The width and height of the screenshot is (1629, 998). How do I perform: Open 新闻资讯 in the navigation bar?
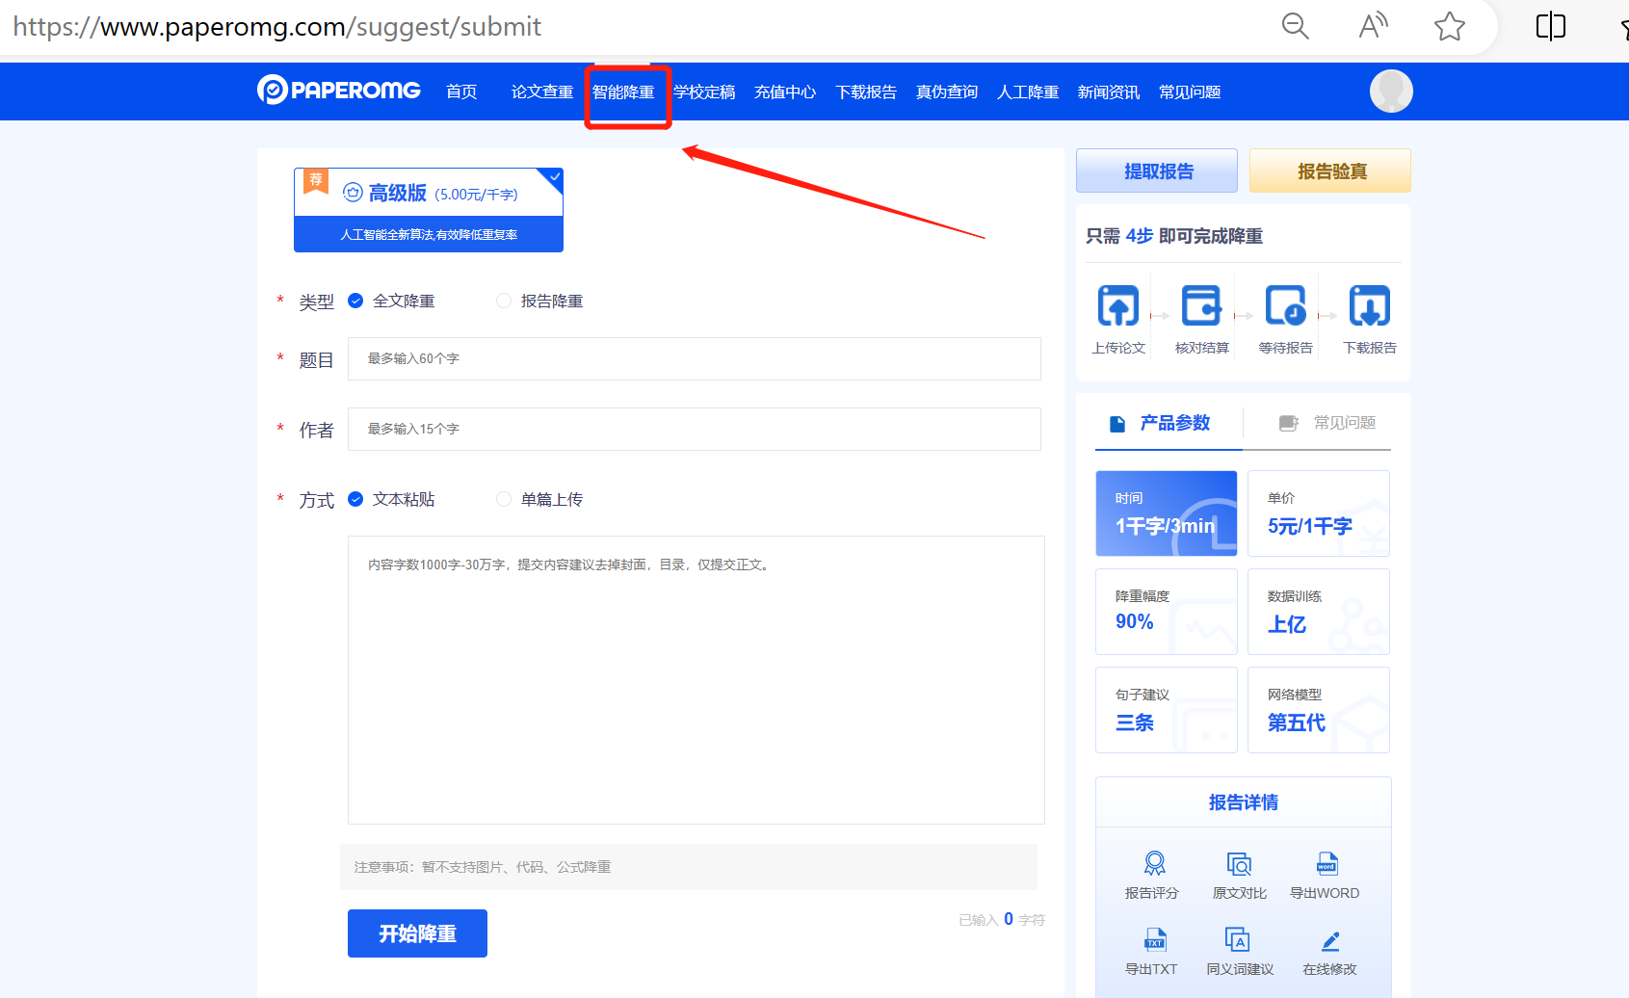[x=1109, y=92]
